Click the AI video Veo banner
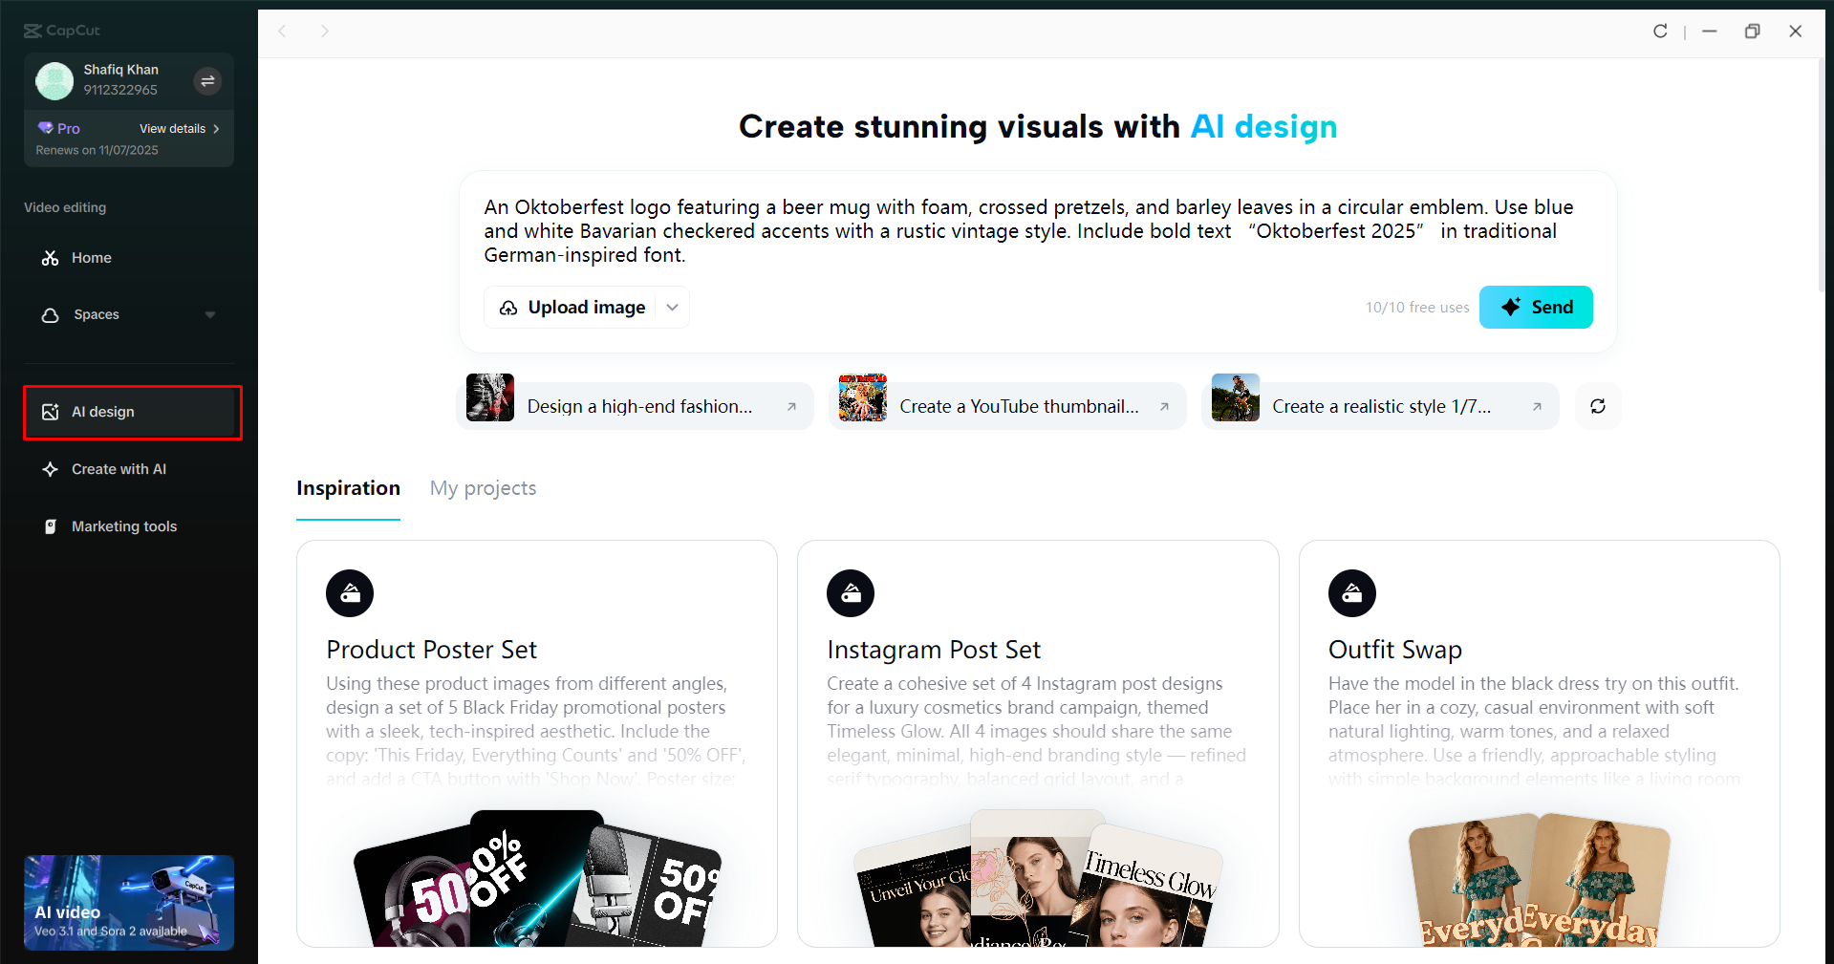The image size is (1834, 964). click(128, 901)
